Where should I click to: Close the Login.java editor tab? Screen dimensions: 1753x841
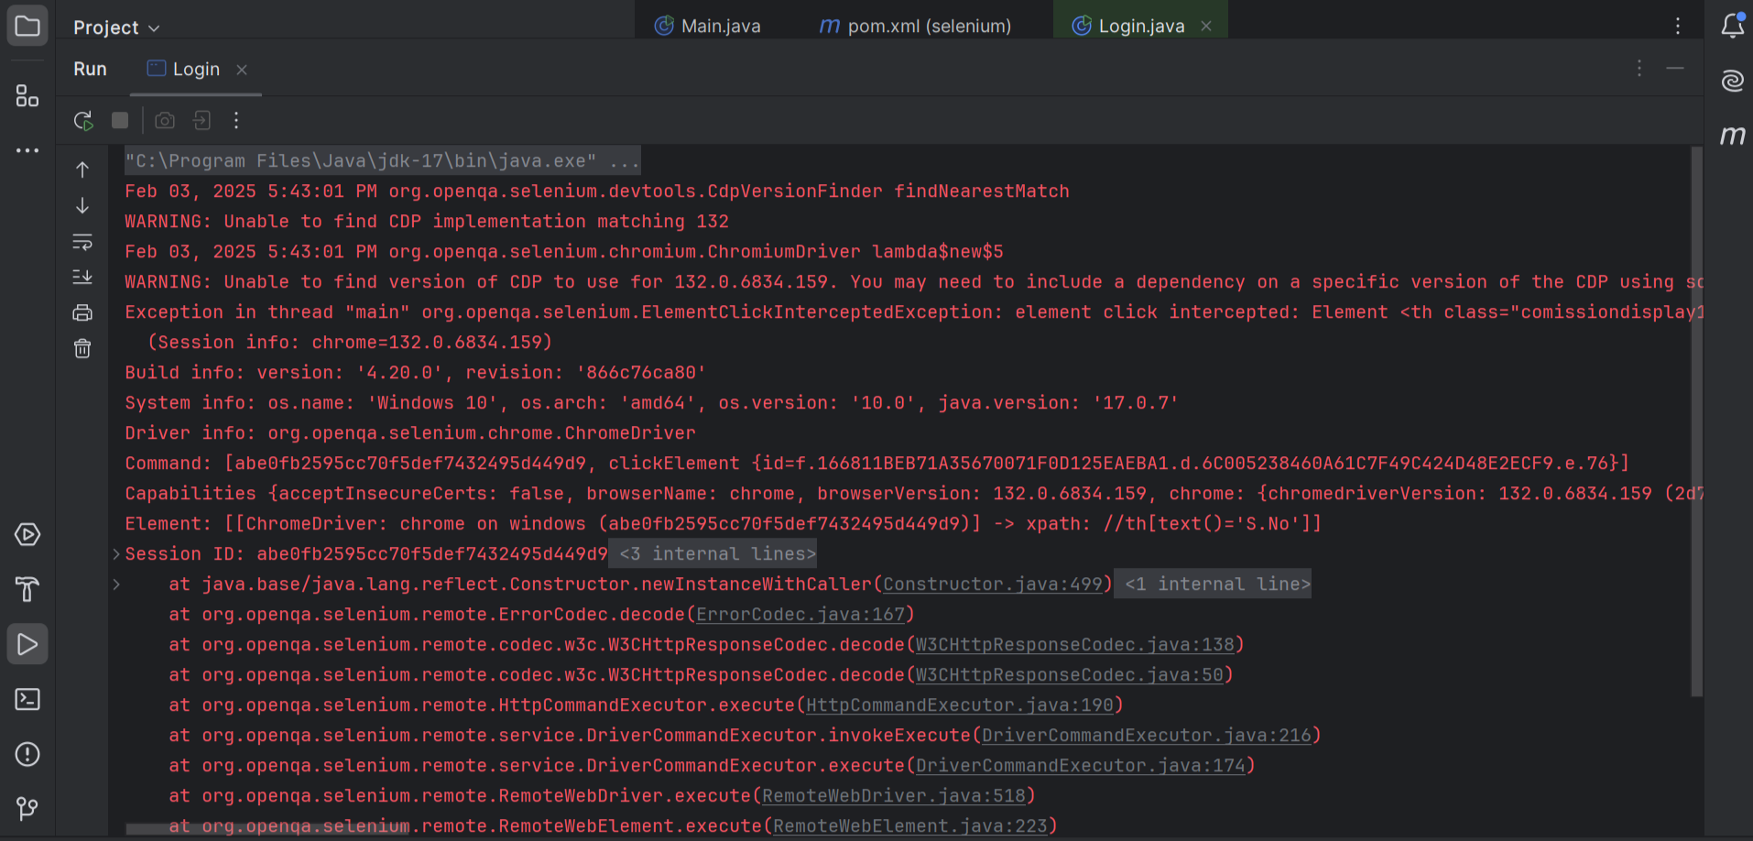(1206, 26)
